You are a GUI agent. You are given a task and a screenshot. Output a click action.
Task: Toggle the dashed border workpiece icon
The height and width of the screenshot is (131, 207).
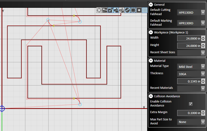click(x=133, y=10)
